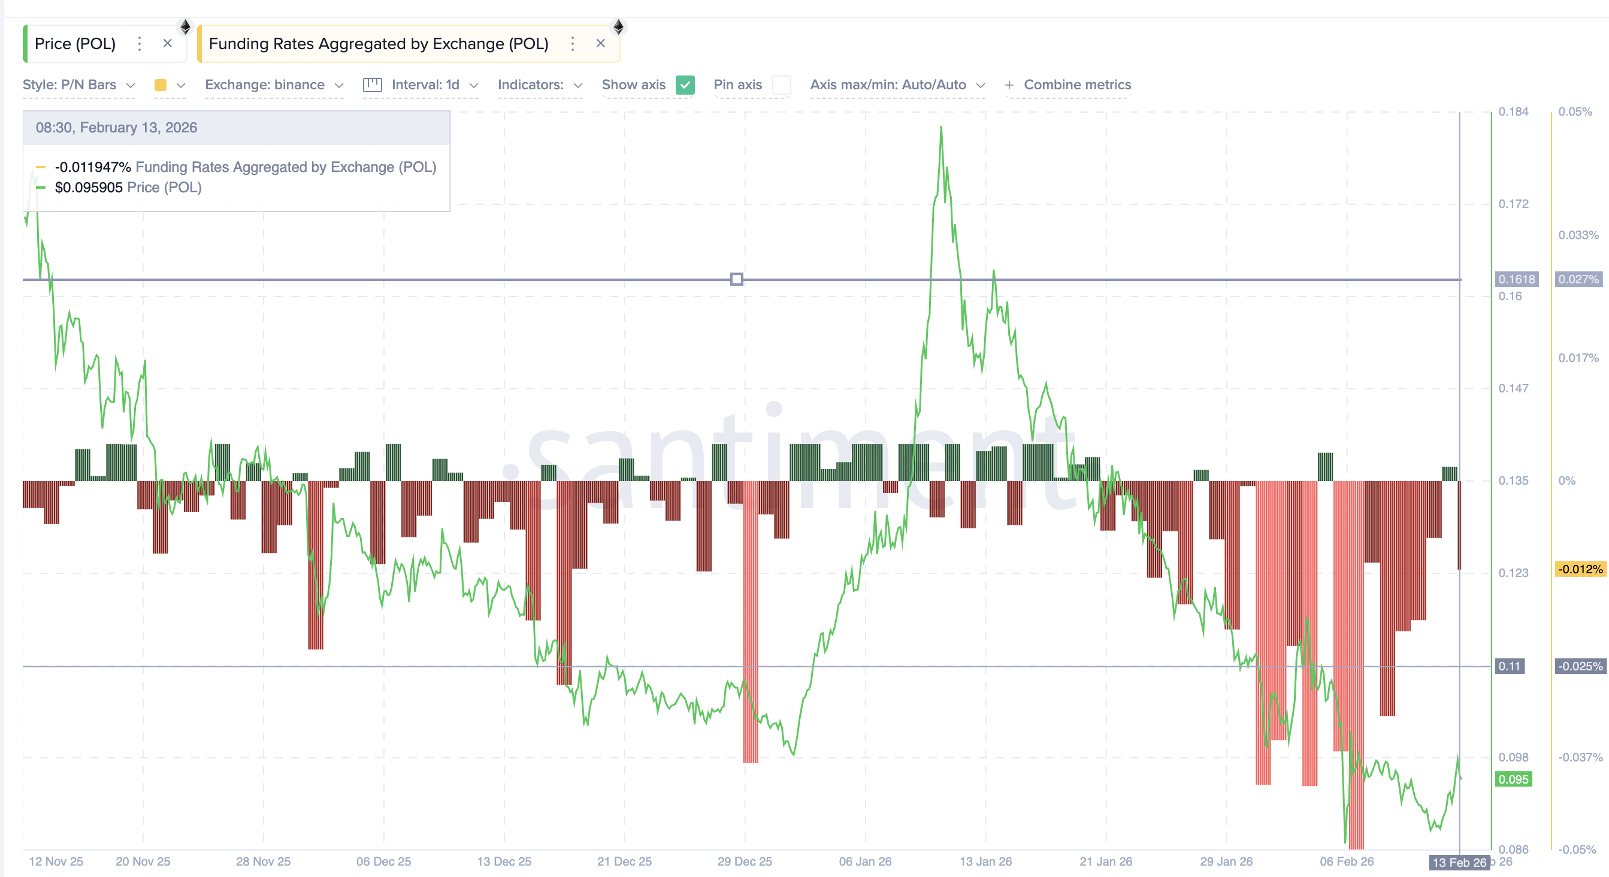Open the Interval: 1d dropdown
This screenshot has height=877, width=1609.
tap(433, 85)
